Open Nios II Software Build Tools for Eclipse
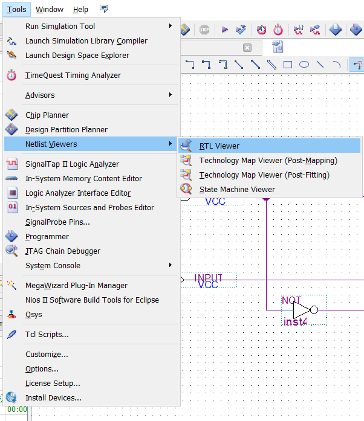The height and width of the screenshot is (421, 364). [93, 300]
